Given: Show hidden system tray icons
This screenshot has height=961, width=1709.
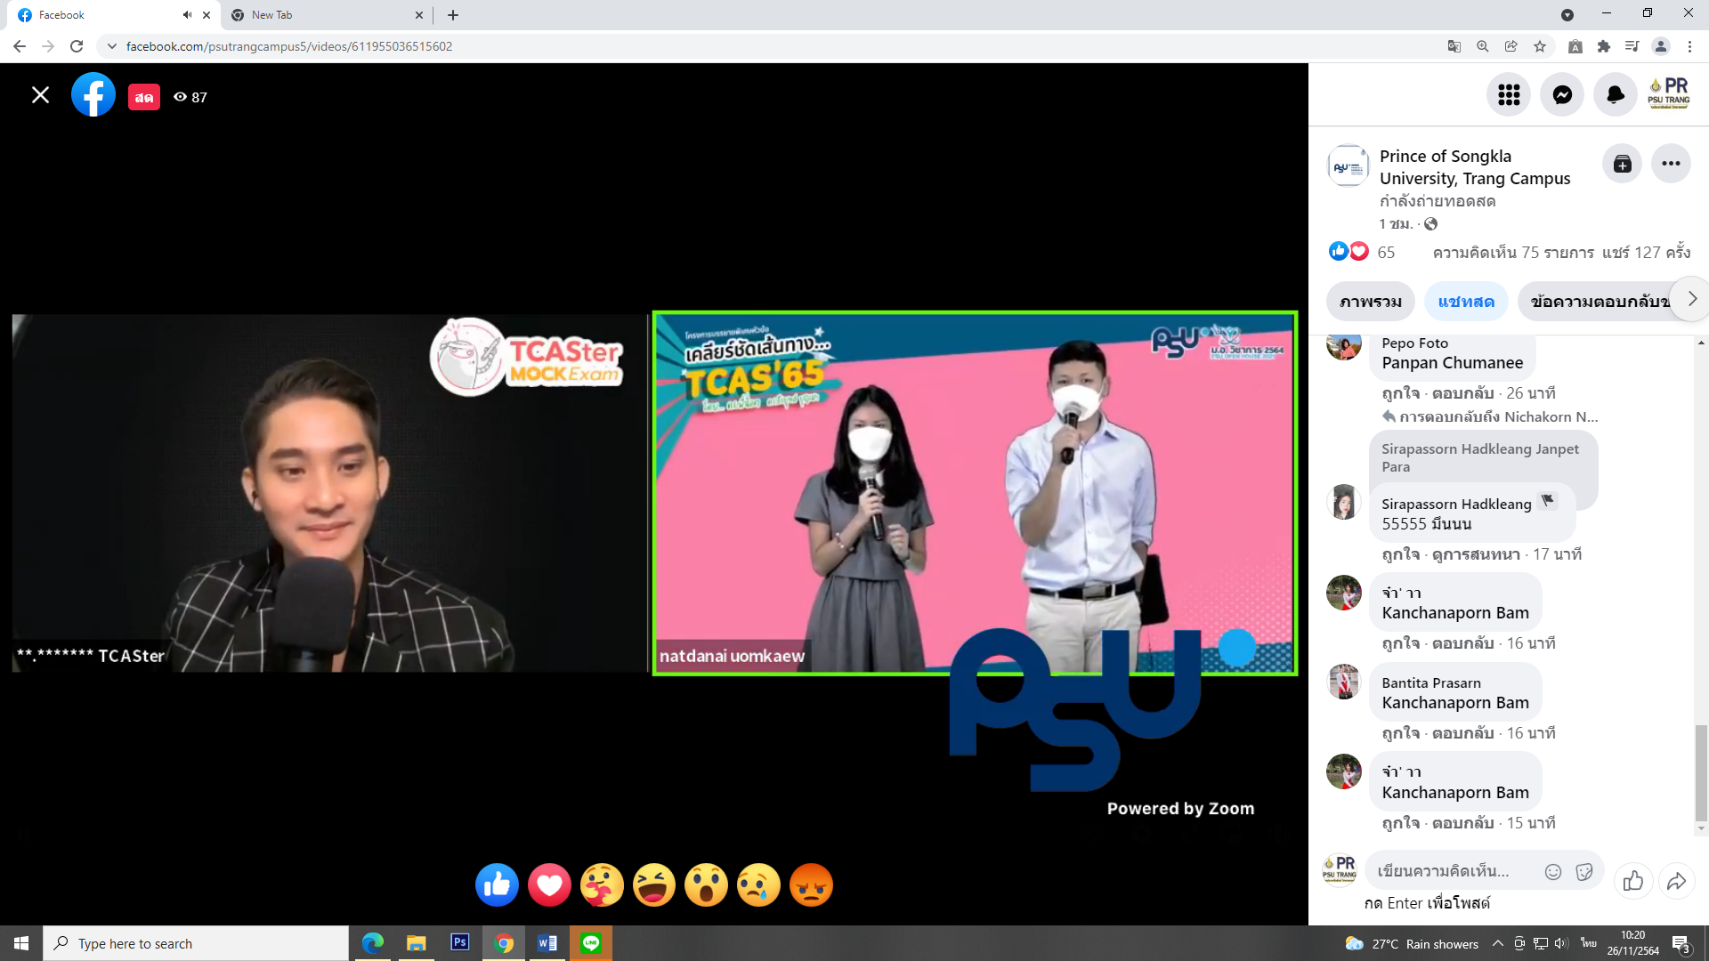Looking at the screenshot, I should (x=1498, y=944).
